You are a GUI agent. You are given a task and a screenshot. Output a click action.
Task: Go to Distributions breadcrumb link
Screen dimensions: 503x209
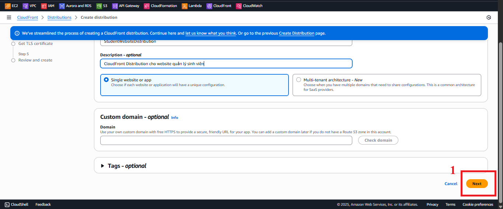pyautogui.click(x=59, y=17)
